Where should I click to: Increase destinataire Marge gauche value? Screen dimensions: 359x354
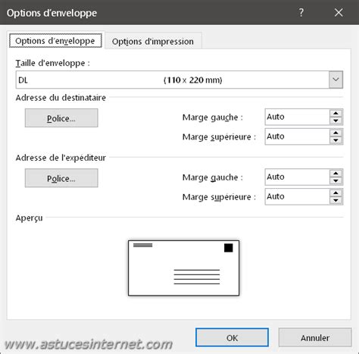click(x=336, y=113)
